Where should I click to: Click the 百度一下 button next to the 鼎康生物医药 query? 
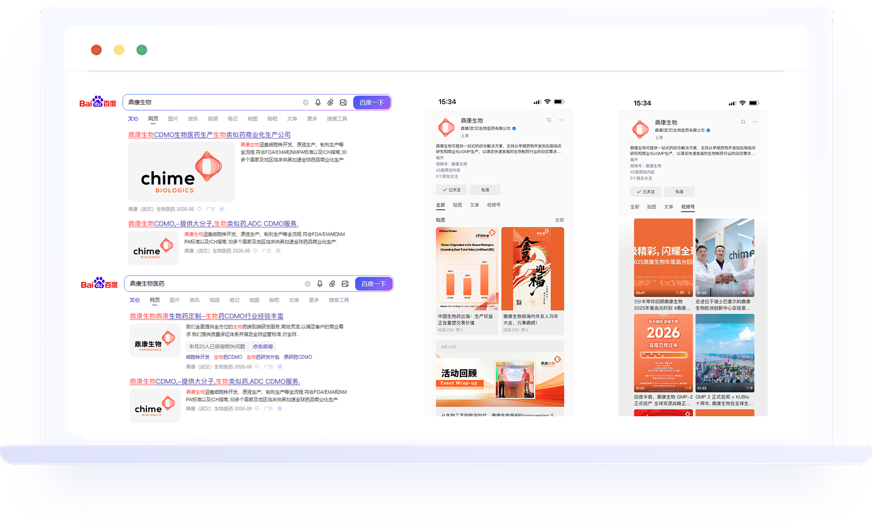(x=374, y=284)
